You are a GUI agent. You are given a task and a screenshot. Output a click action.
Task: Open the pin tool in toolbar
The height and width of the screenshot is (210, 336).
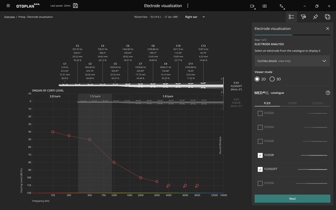coord(316,17)
